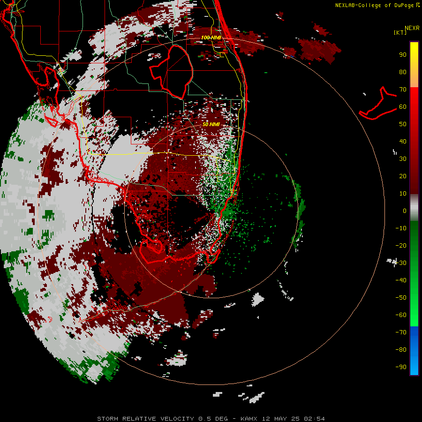The width and height of the screenshot is (422, 422).
Task: Click the KAMX station ID in caption
Action: 249,419
